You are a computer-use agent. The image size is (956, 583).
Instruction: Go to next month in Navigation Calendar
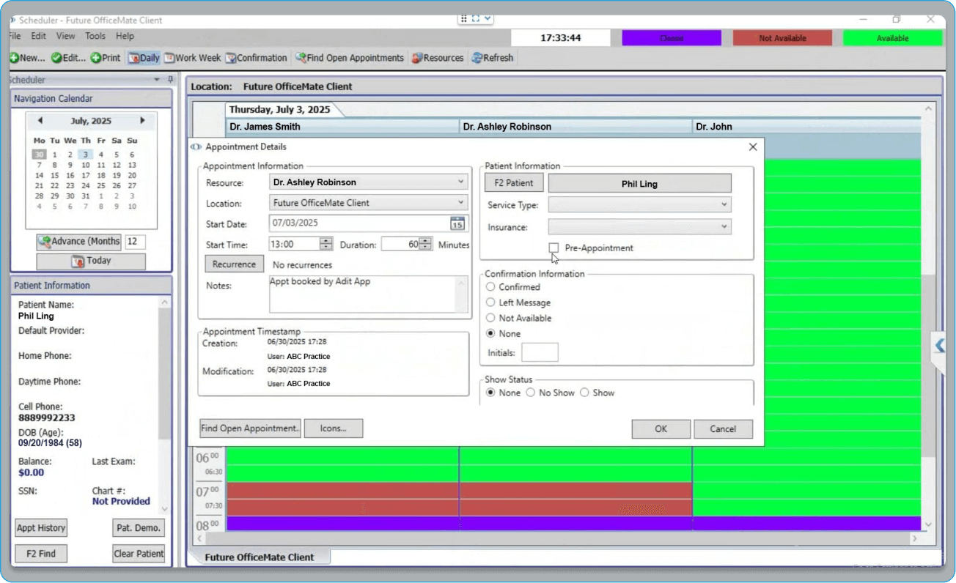[x=142, y=121]
